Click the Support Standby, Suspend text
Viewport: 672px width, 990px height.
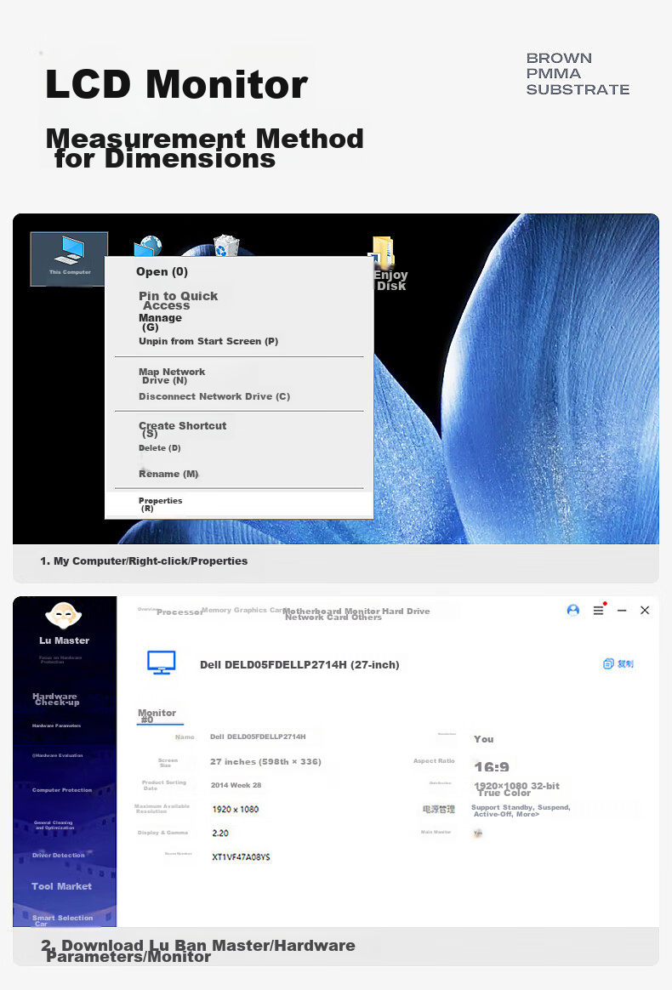click(521, 811)
